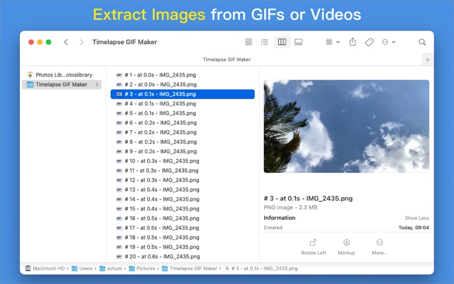This screenshot has width=454, height=284.
Task: Select file # 14 - at 0.4s - IMG_2435.png
Action: [182, 199]
